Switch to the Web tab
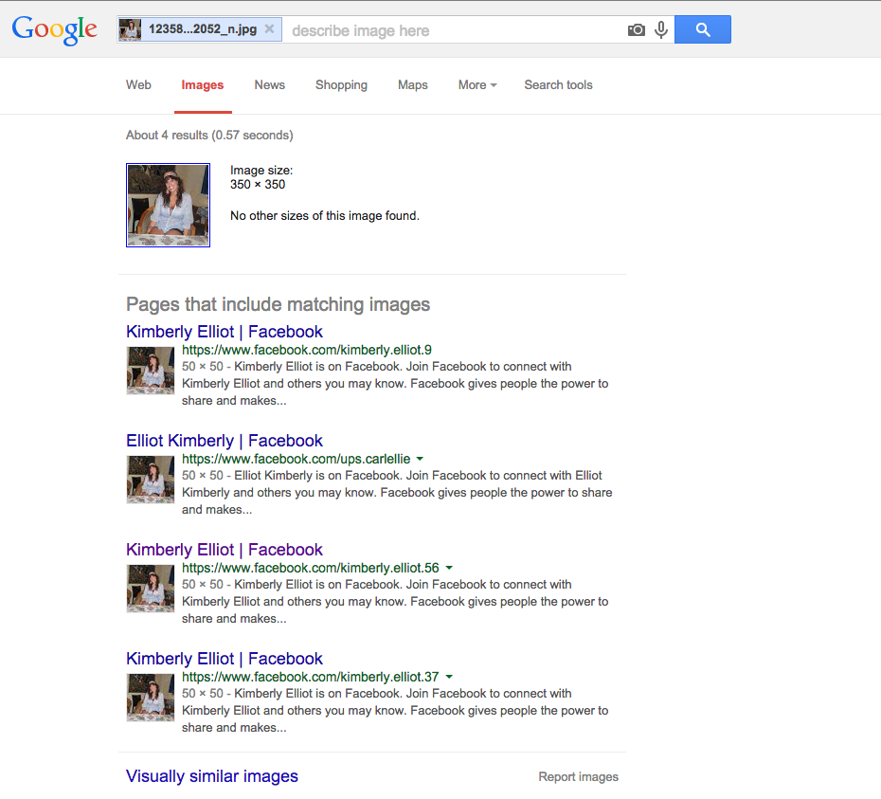This screenshot has height=799, width=881. (138, 85)
